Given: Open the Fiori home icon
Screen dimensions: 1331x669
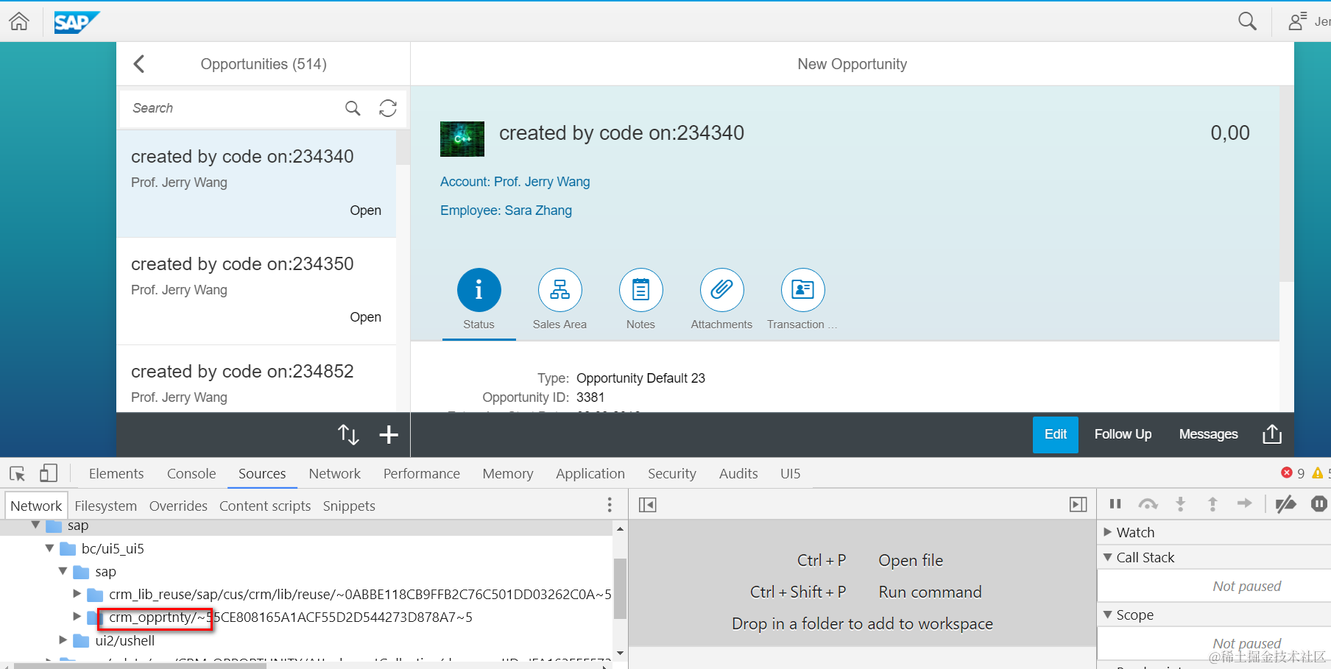Looking at the screenshot, I should [19, 21].
